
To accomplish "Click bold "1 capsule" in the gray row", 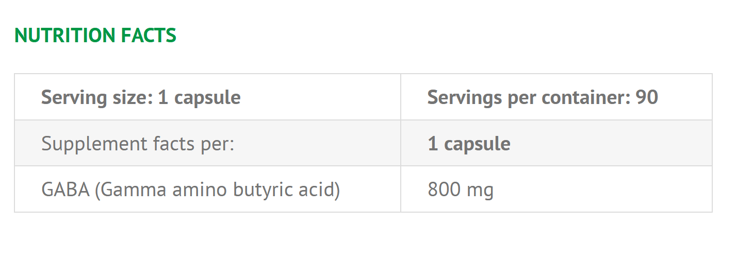I will point(469,144).
